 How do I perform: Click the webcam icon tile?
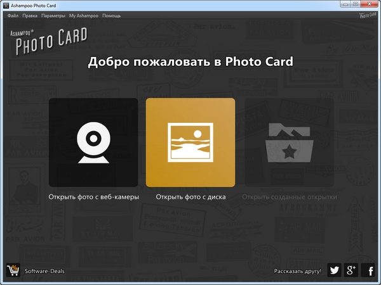93,142
